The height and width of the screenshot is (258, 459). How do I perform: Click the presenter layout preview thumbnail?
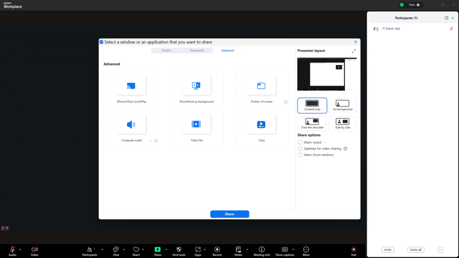pyautogui.click(x=327, y=74)
